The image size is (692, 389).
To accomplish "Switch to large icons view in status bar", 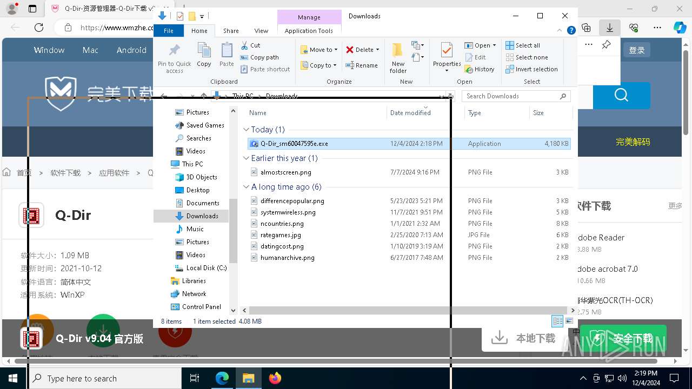I will click(569, 321).
